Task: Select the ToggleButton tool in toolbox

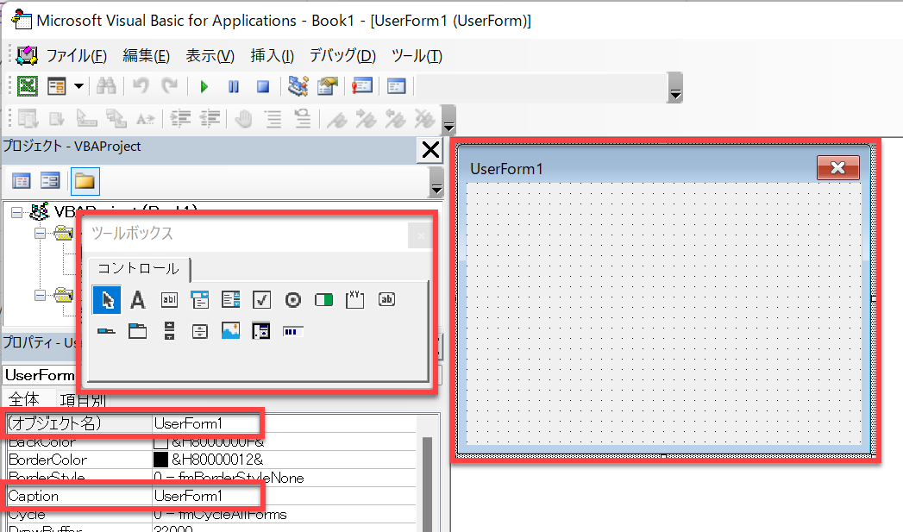Action: point(324,300)
